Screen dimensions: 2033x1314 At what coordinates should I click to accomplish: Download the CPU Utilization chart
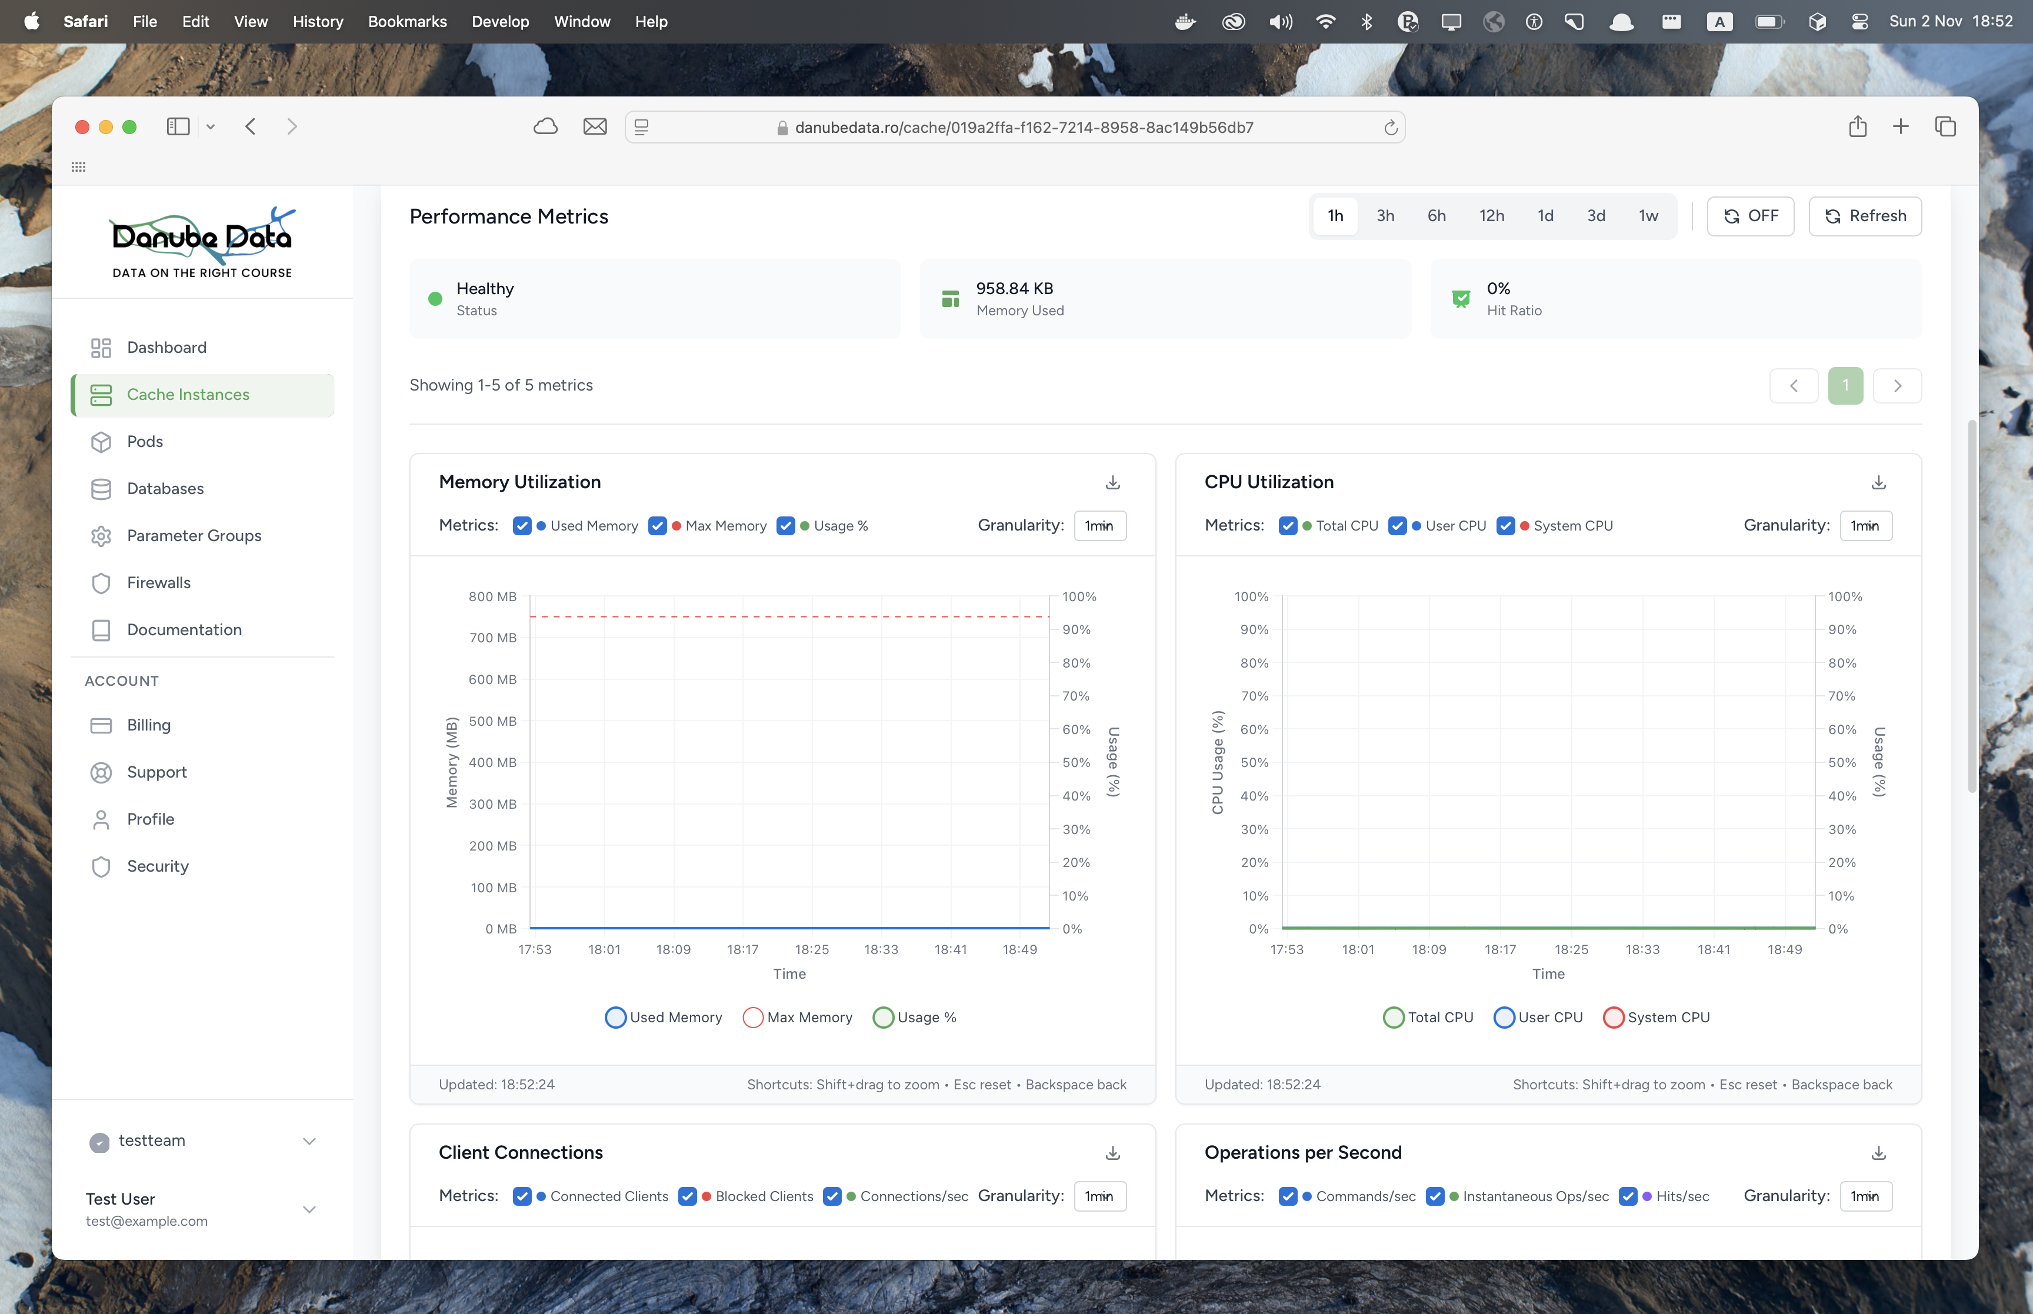tap(1878, 483)
